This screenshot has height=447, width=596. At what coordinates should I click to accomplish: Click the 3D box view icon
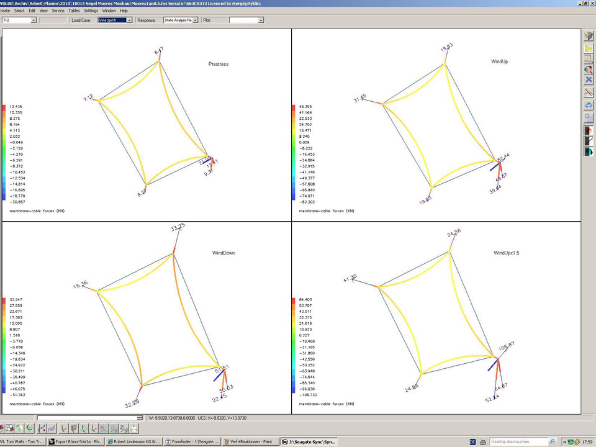tap(589, 36)
